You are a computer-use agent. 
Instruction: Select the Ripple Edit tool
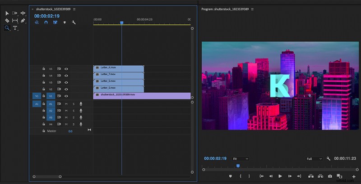[x=23, y=13]
